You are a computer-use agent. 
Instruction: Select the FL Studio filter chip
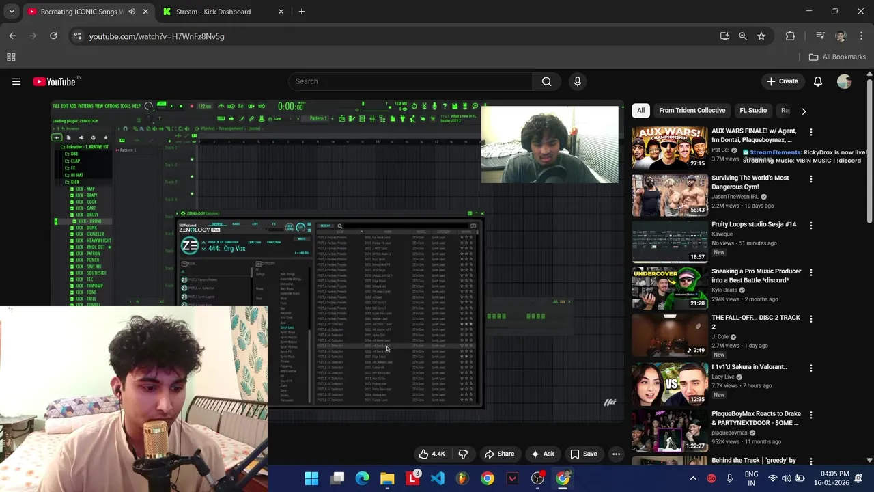pyautogui.click(x=753, y=110)
